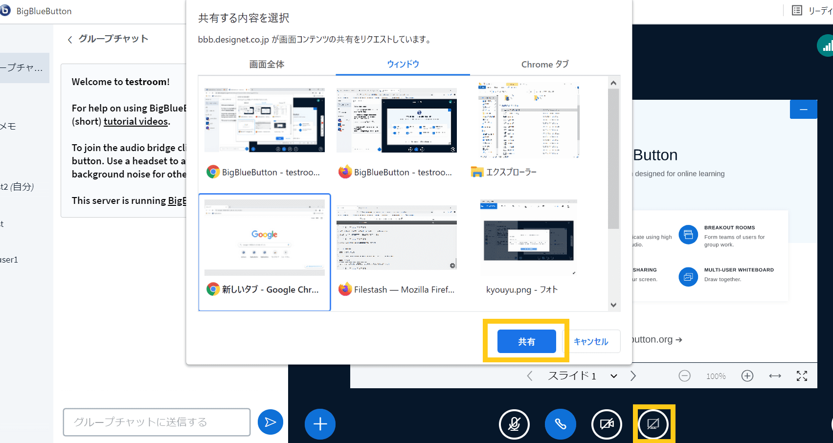Make the presentation fullscreen
Viewport: 833px width, 443px height.
(x=802, y=376)
